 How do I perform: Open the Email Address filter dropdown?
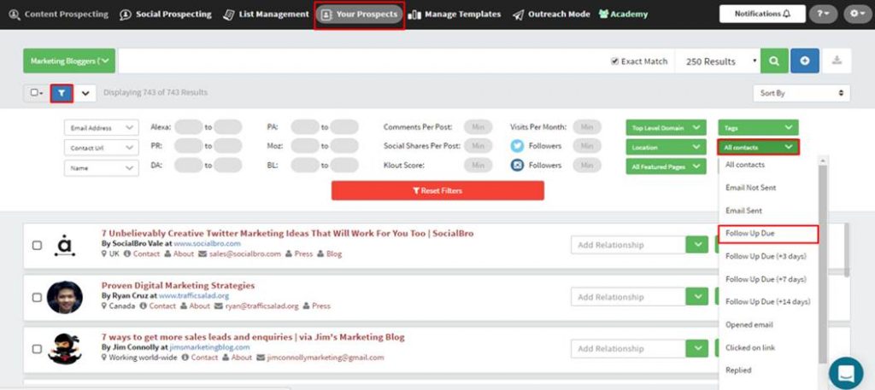click(x=102, y=128)
